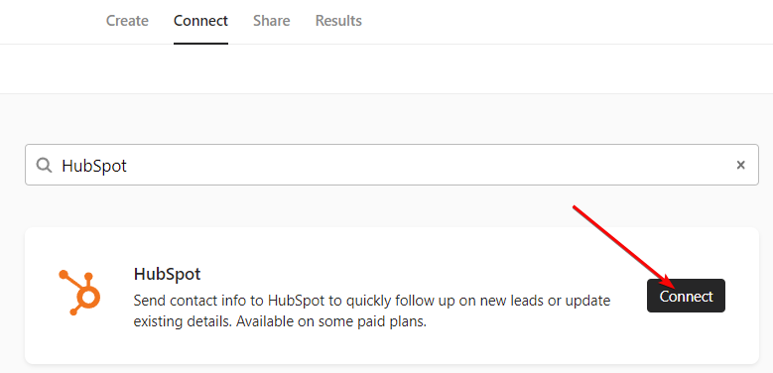
Task: Click the word 'HubSpot' typed in search
Action: (x=94, y=166)
